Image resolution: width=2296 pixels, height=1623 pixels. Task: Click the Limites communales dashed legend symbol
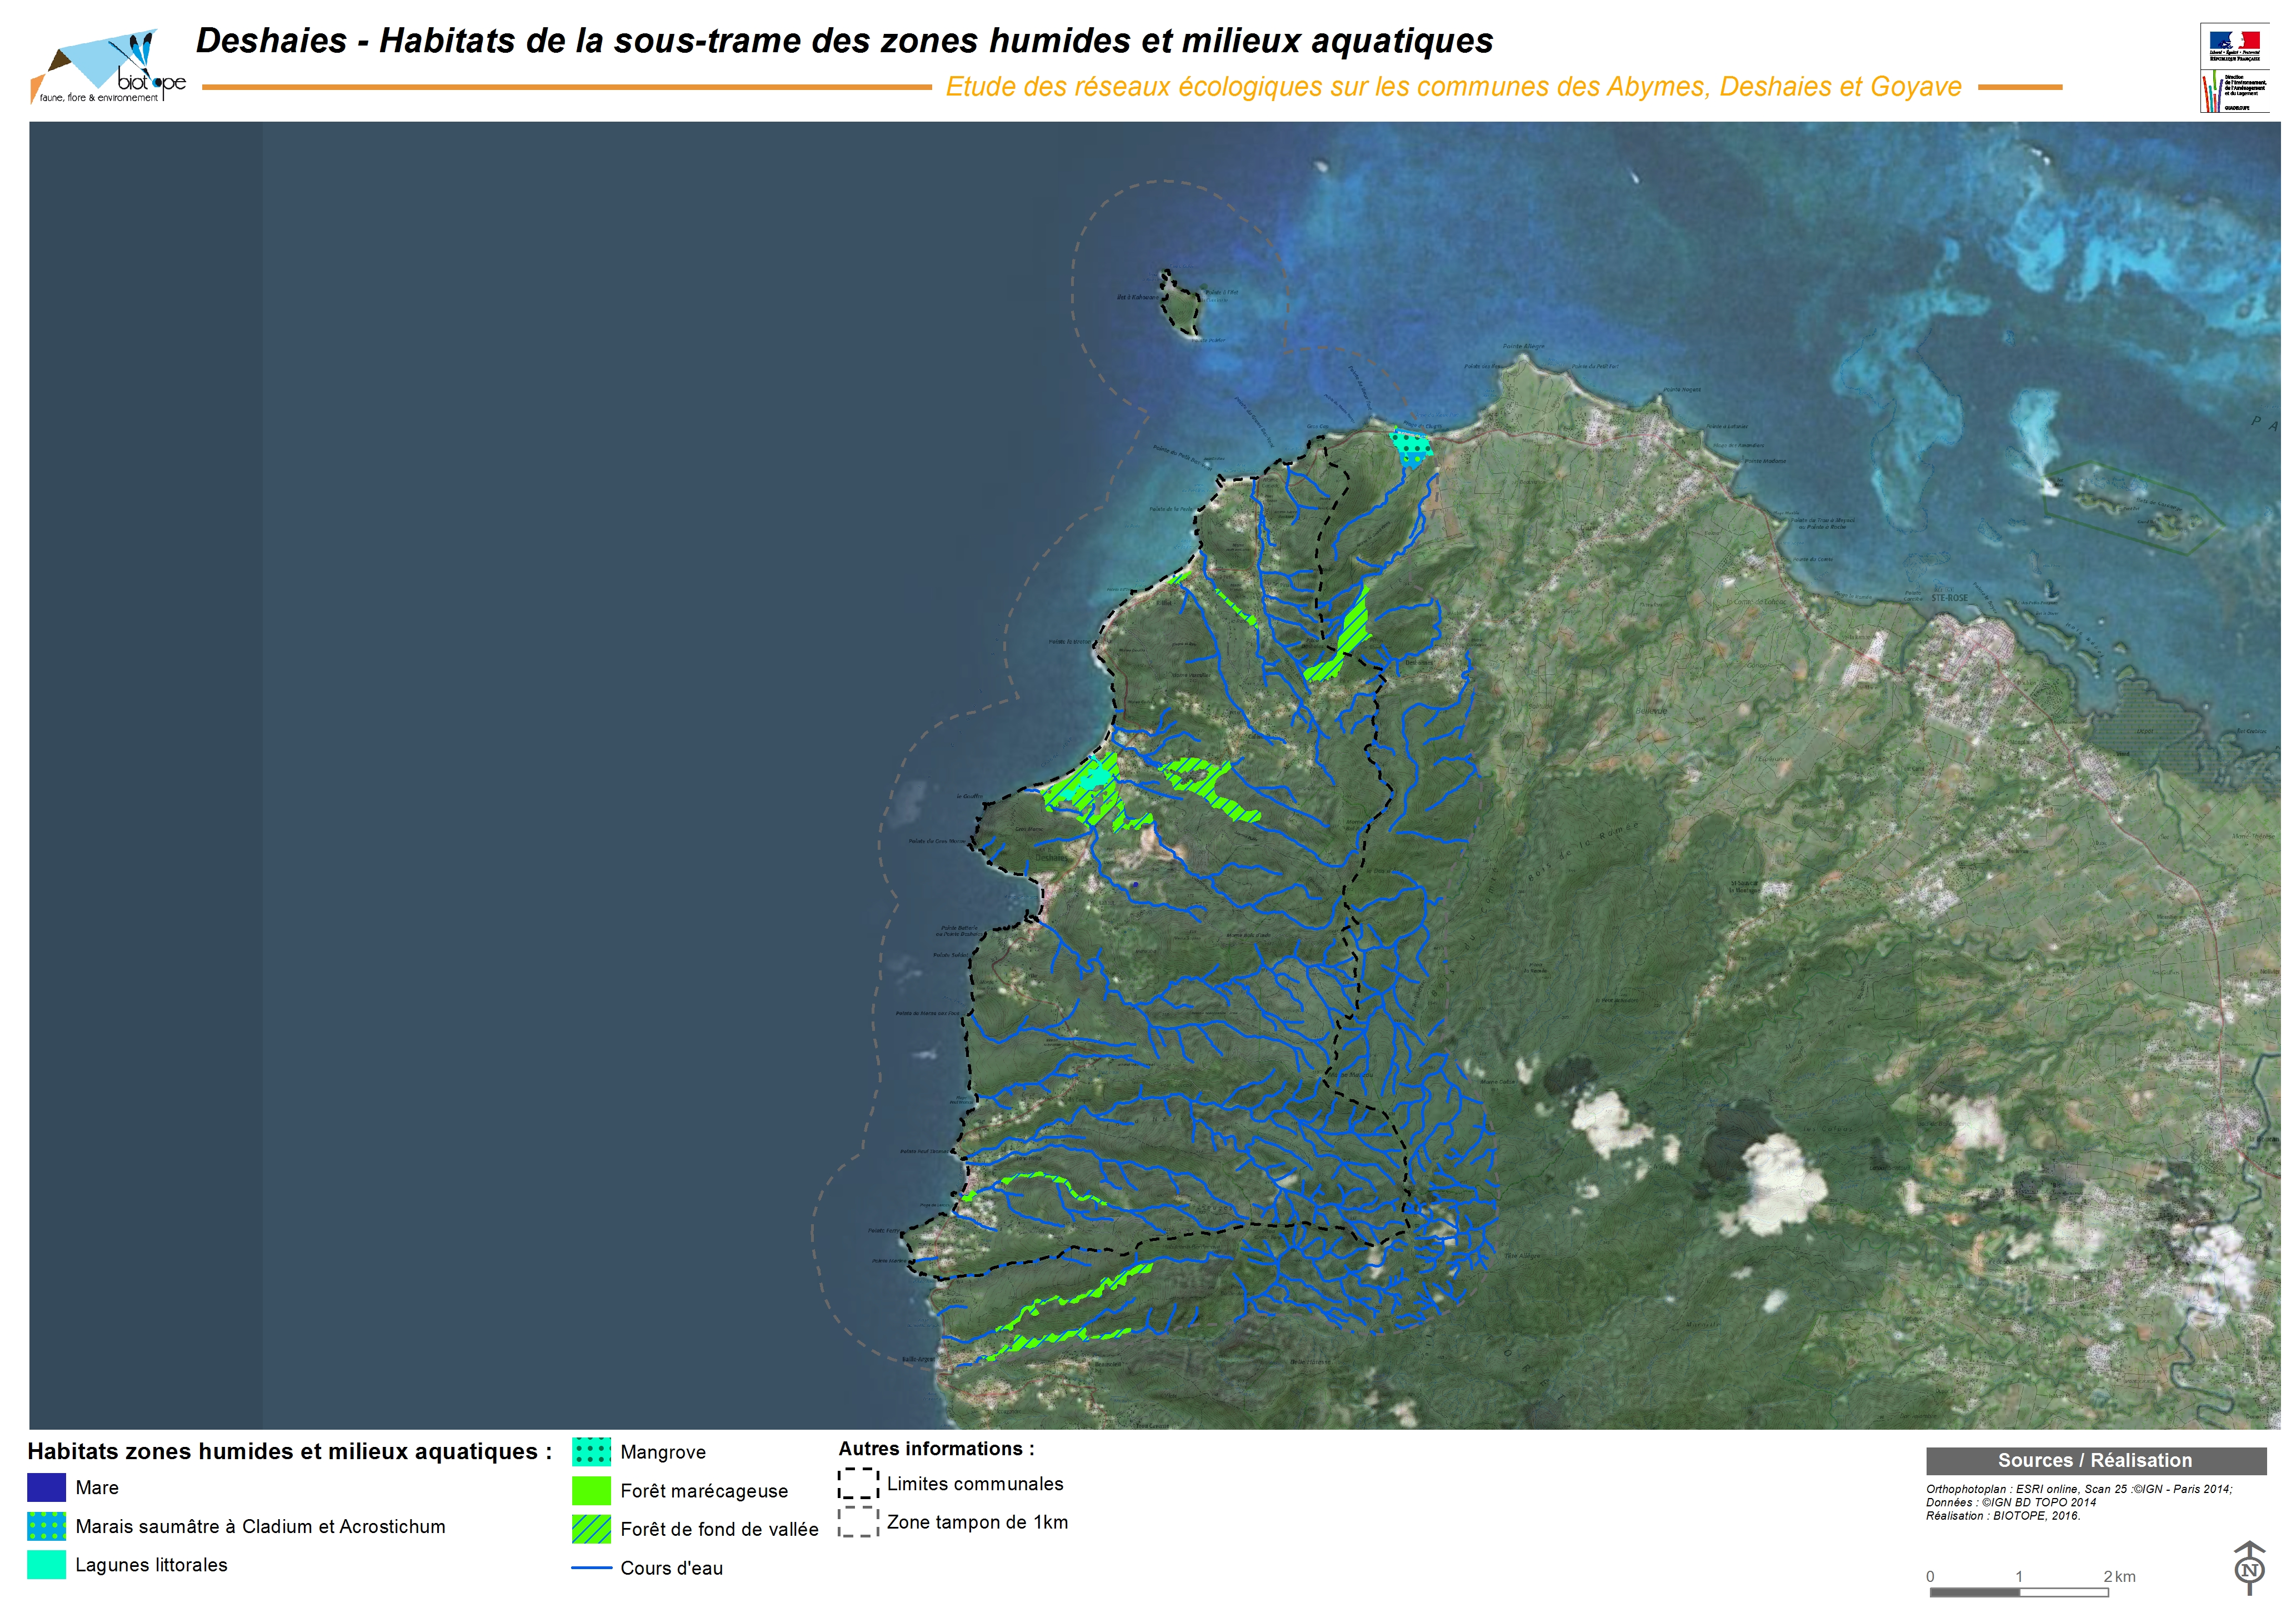(858, 1484)
